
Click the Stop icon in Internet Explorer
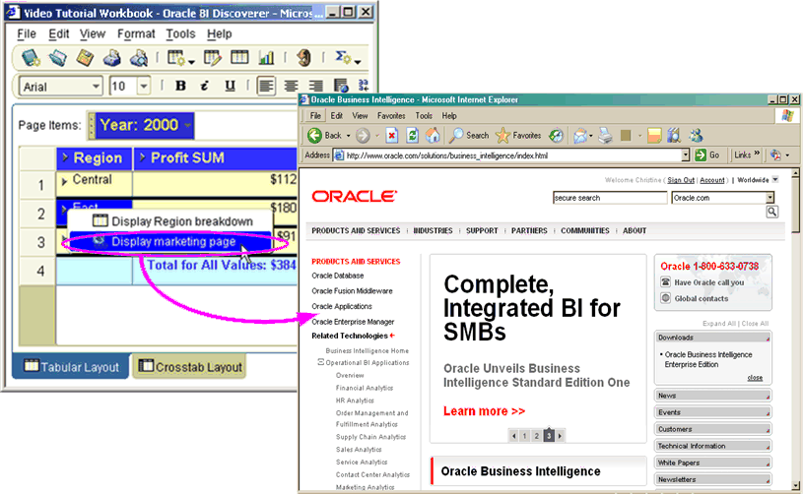coord(392,136)
